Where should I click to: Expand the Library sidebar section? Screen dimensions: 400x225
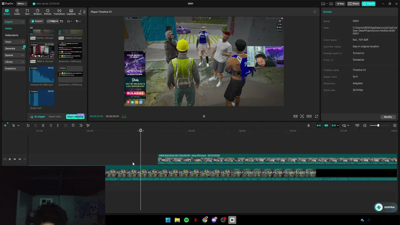[x=14, y=62]
